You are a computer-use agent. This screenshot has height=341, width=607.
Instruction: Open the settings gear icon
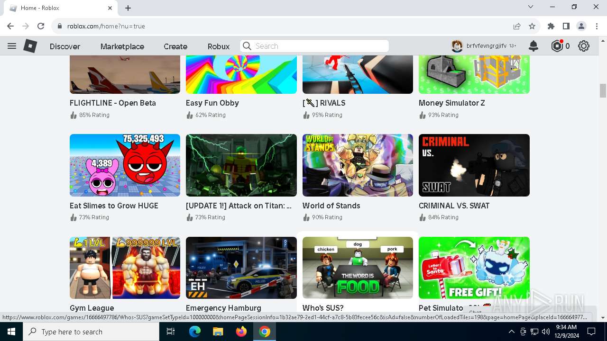[x=584, y=46]
